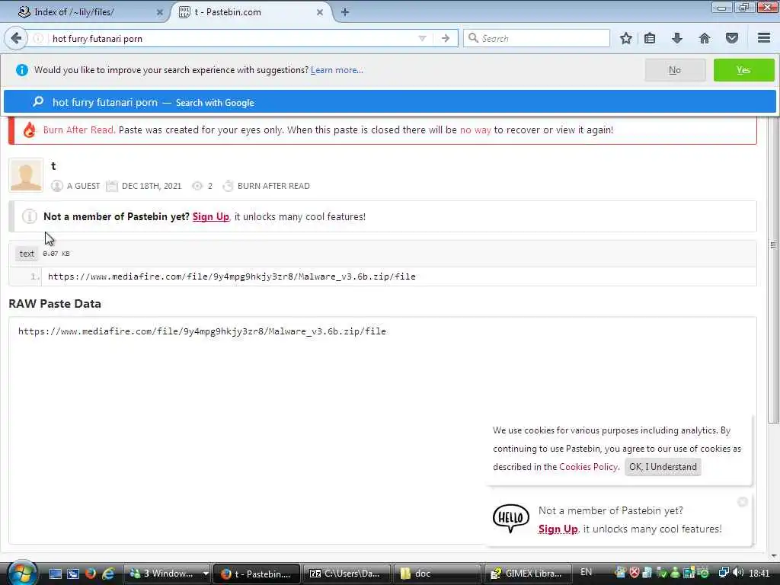Open a new tab with the plus button
The width and height of the screenshot is (780, 585).
click(345, 12)
